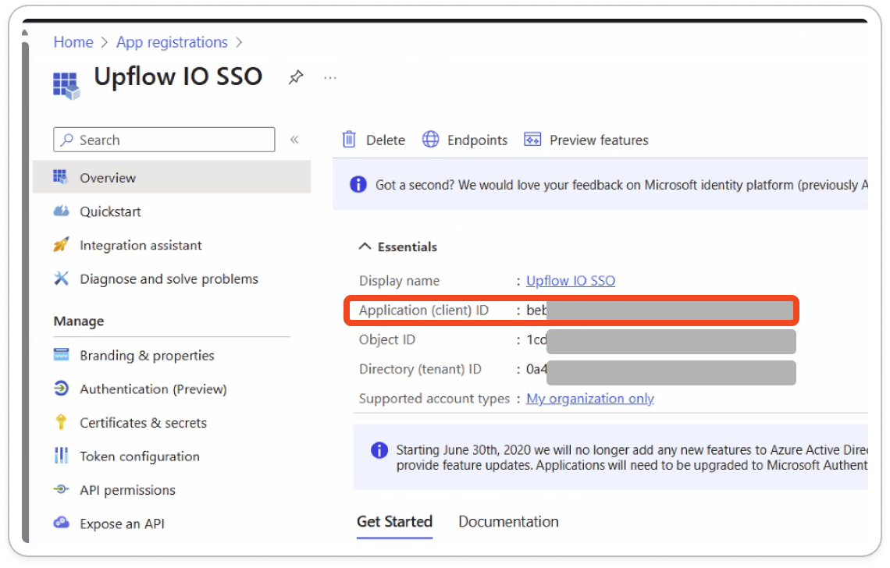Viewport: 890px width, 568px height.
Task: Collapse the Essentials section
Action: click(x=398, y=247)
